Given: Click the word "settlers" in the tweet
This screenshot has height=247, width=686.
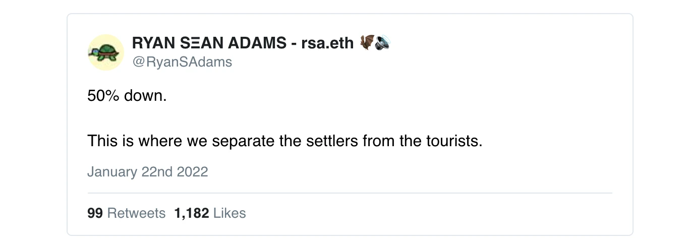Looking at the screenshot, I should (x=332, y=141).
